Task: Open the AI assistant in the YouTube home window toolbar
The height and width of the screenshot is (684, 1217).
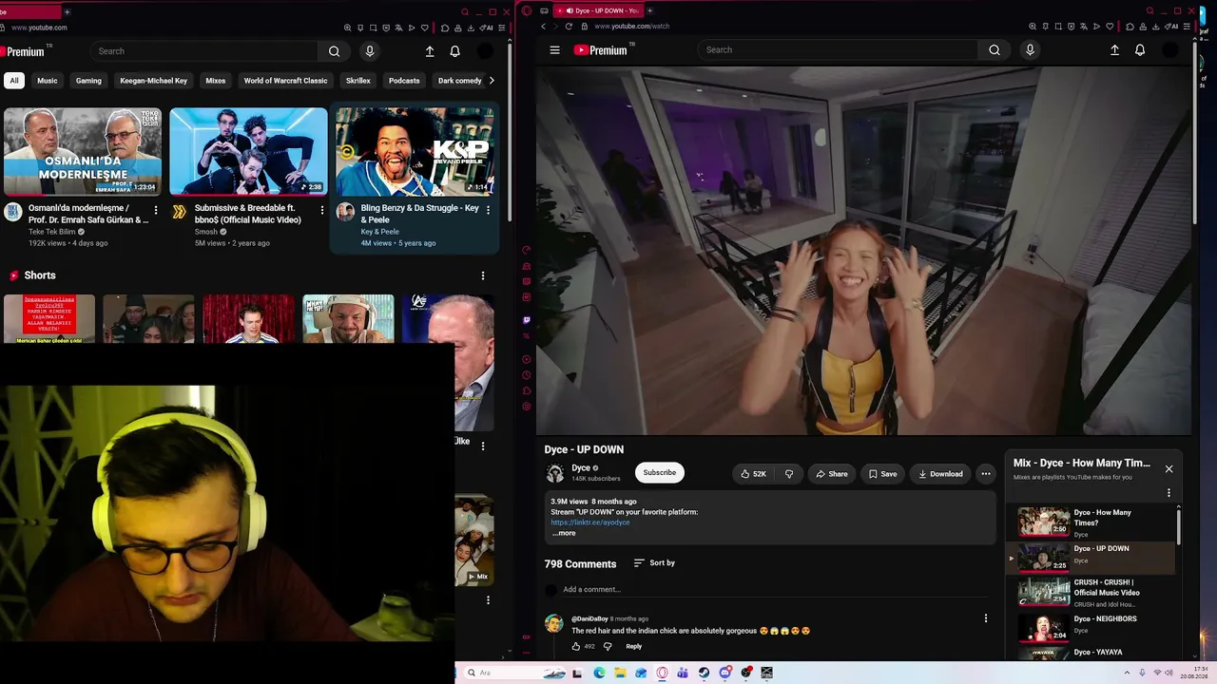Action: 487,28
